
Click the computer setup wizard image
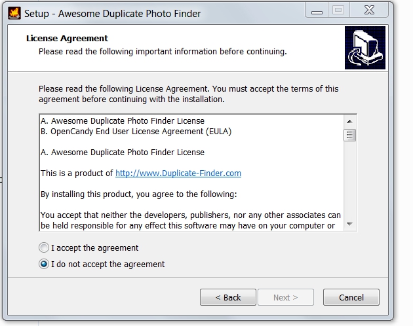[x=365, y=48]
